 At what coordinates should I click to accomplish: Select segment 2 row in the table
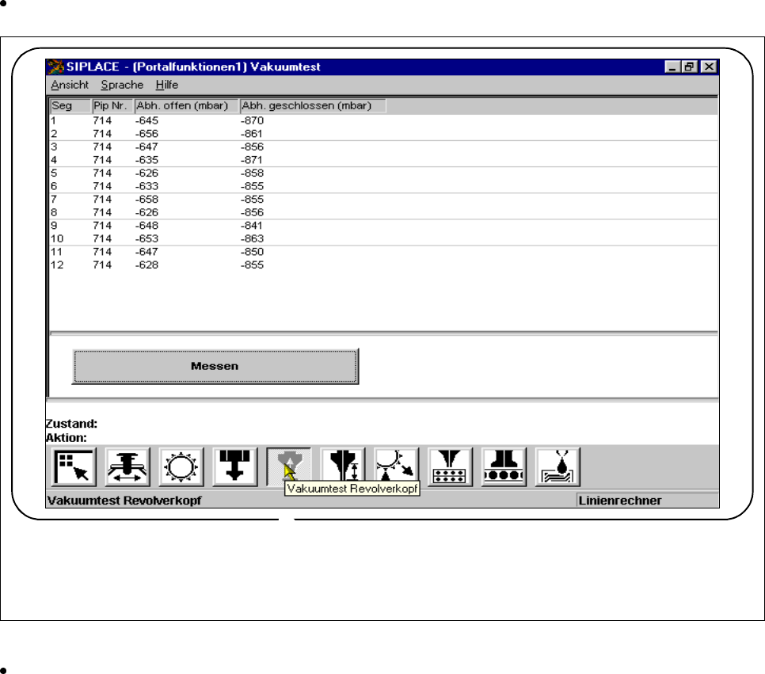(x=383, y=134)
